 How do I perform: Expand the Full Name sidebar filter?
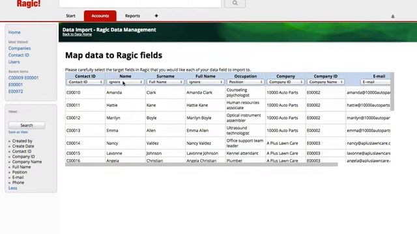22,167
